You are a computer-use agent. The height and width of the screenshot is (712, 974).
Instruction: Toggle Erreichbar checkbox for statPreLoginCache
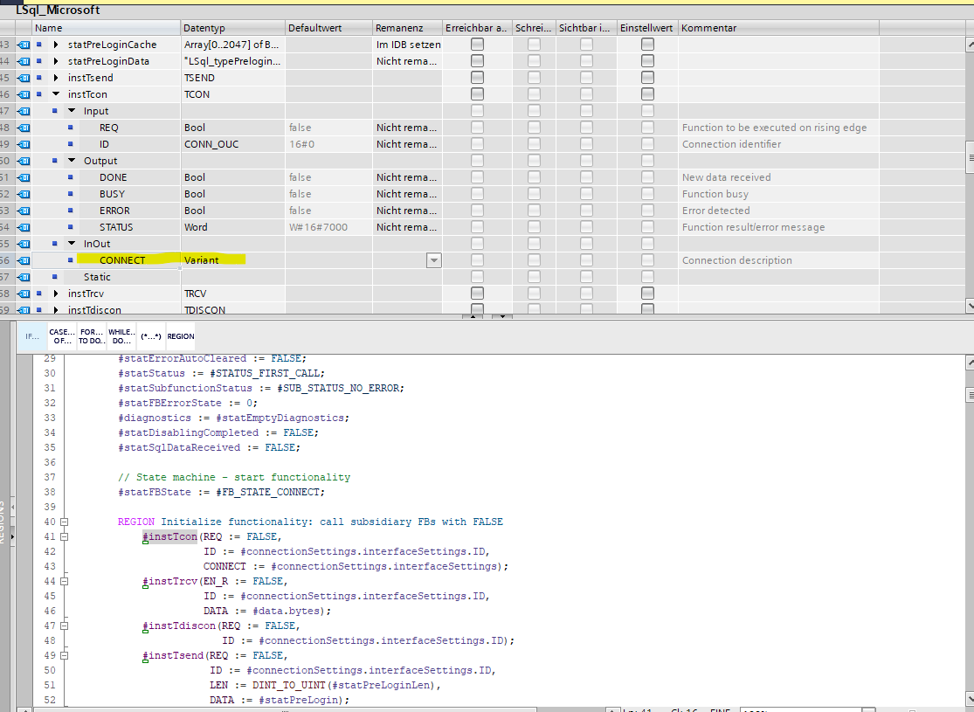[477, 45]
